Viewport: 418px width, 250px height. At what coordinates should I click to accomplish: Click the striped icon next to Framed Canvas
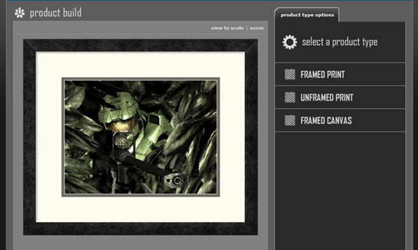(x=289, y=120)
